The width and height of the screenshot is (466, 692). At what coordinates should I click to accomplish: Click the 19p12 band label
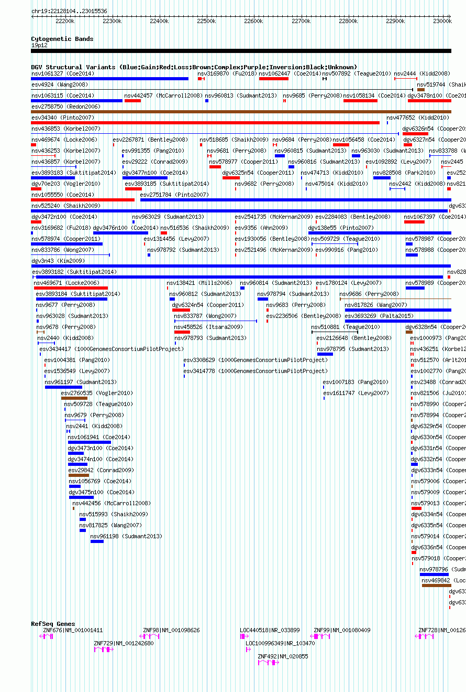39,45
